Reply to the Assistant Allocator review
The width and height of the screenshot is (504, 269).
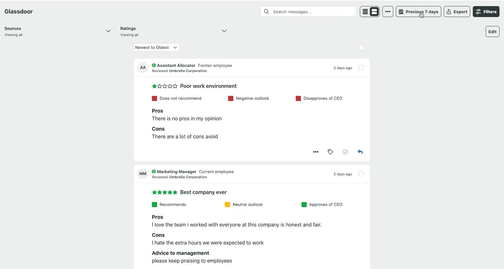pyautogui.click(x=360, y=152)
